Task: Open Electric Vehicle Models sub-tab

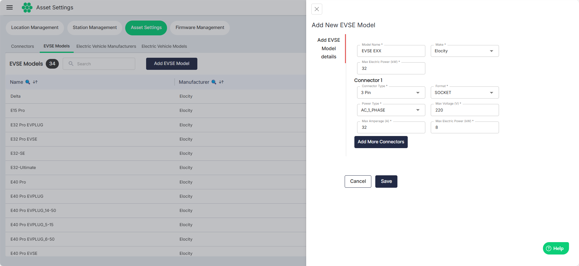Action: point(164,46)
